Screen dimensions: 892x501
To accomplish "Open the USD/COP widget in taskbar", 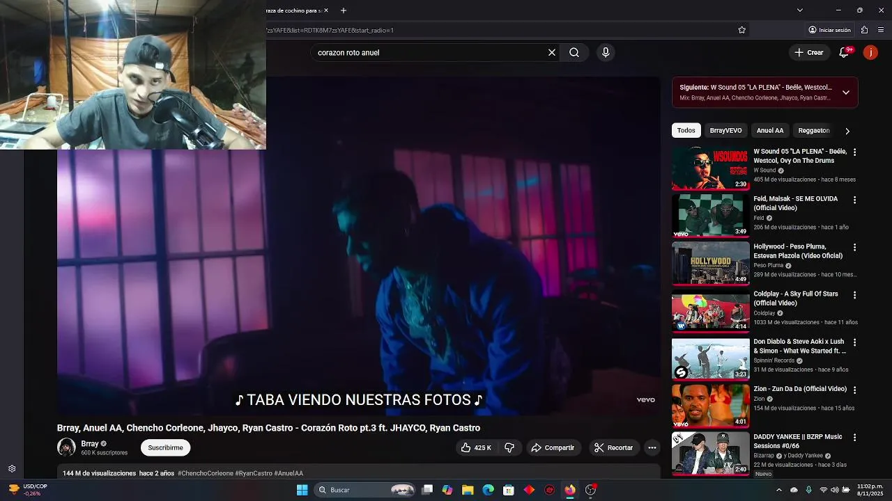I will tap(28, 490).
